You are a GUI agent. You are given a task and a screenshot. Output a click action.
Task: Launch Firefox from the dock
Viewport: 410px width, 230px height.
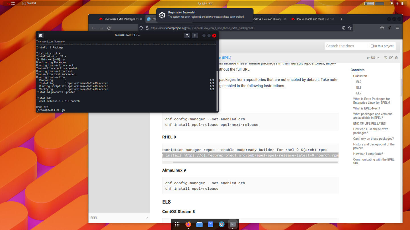click(188, 224)
